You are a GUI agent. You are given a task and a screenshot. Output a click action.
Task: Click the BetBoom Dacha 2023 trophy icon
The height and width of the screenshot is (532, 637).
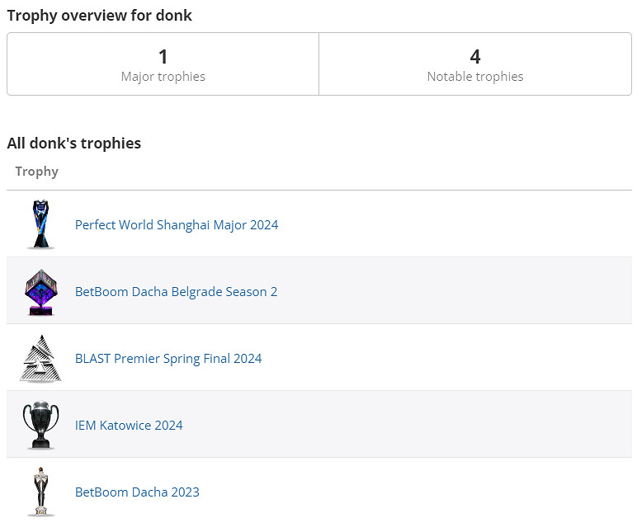[x=40, y=492]
